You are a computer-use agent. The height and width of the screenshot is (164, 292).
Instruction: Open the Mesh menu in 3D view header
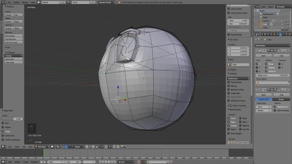click(x=31, y=147)
